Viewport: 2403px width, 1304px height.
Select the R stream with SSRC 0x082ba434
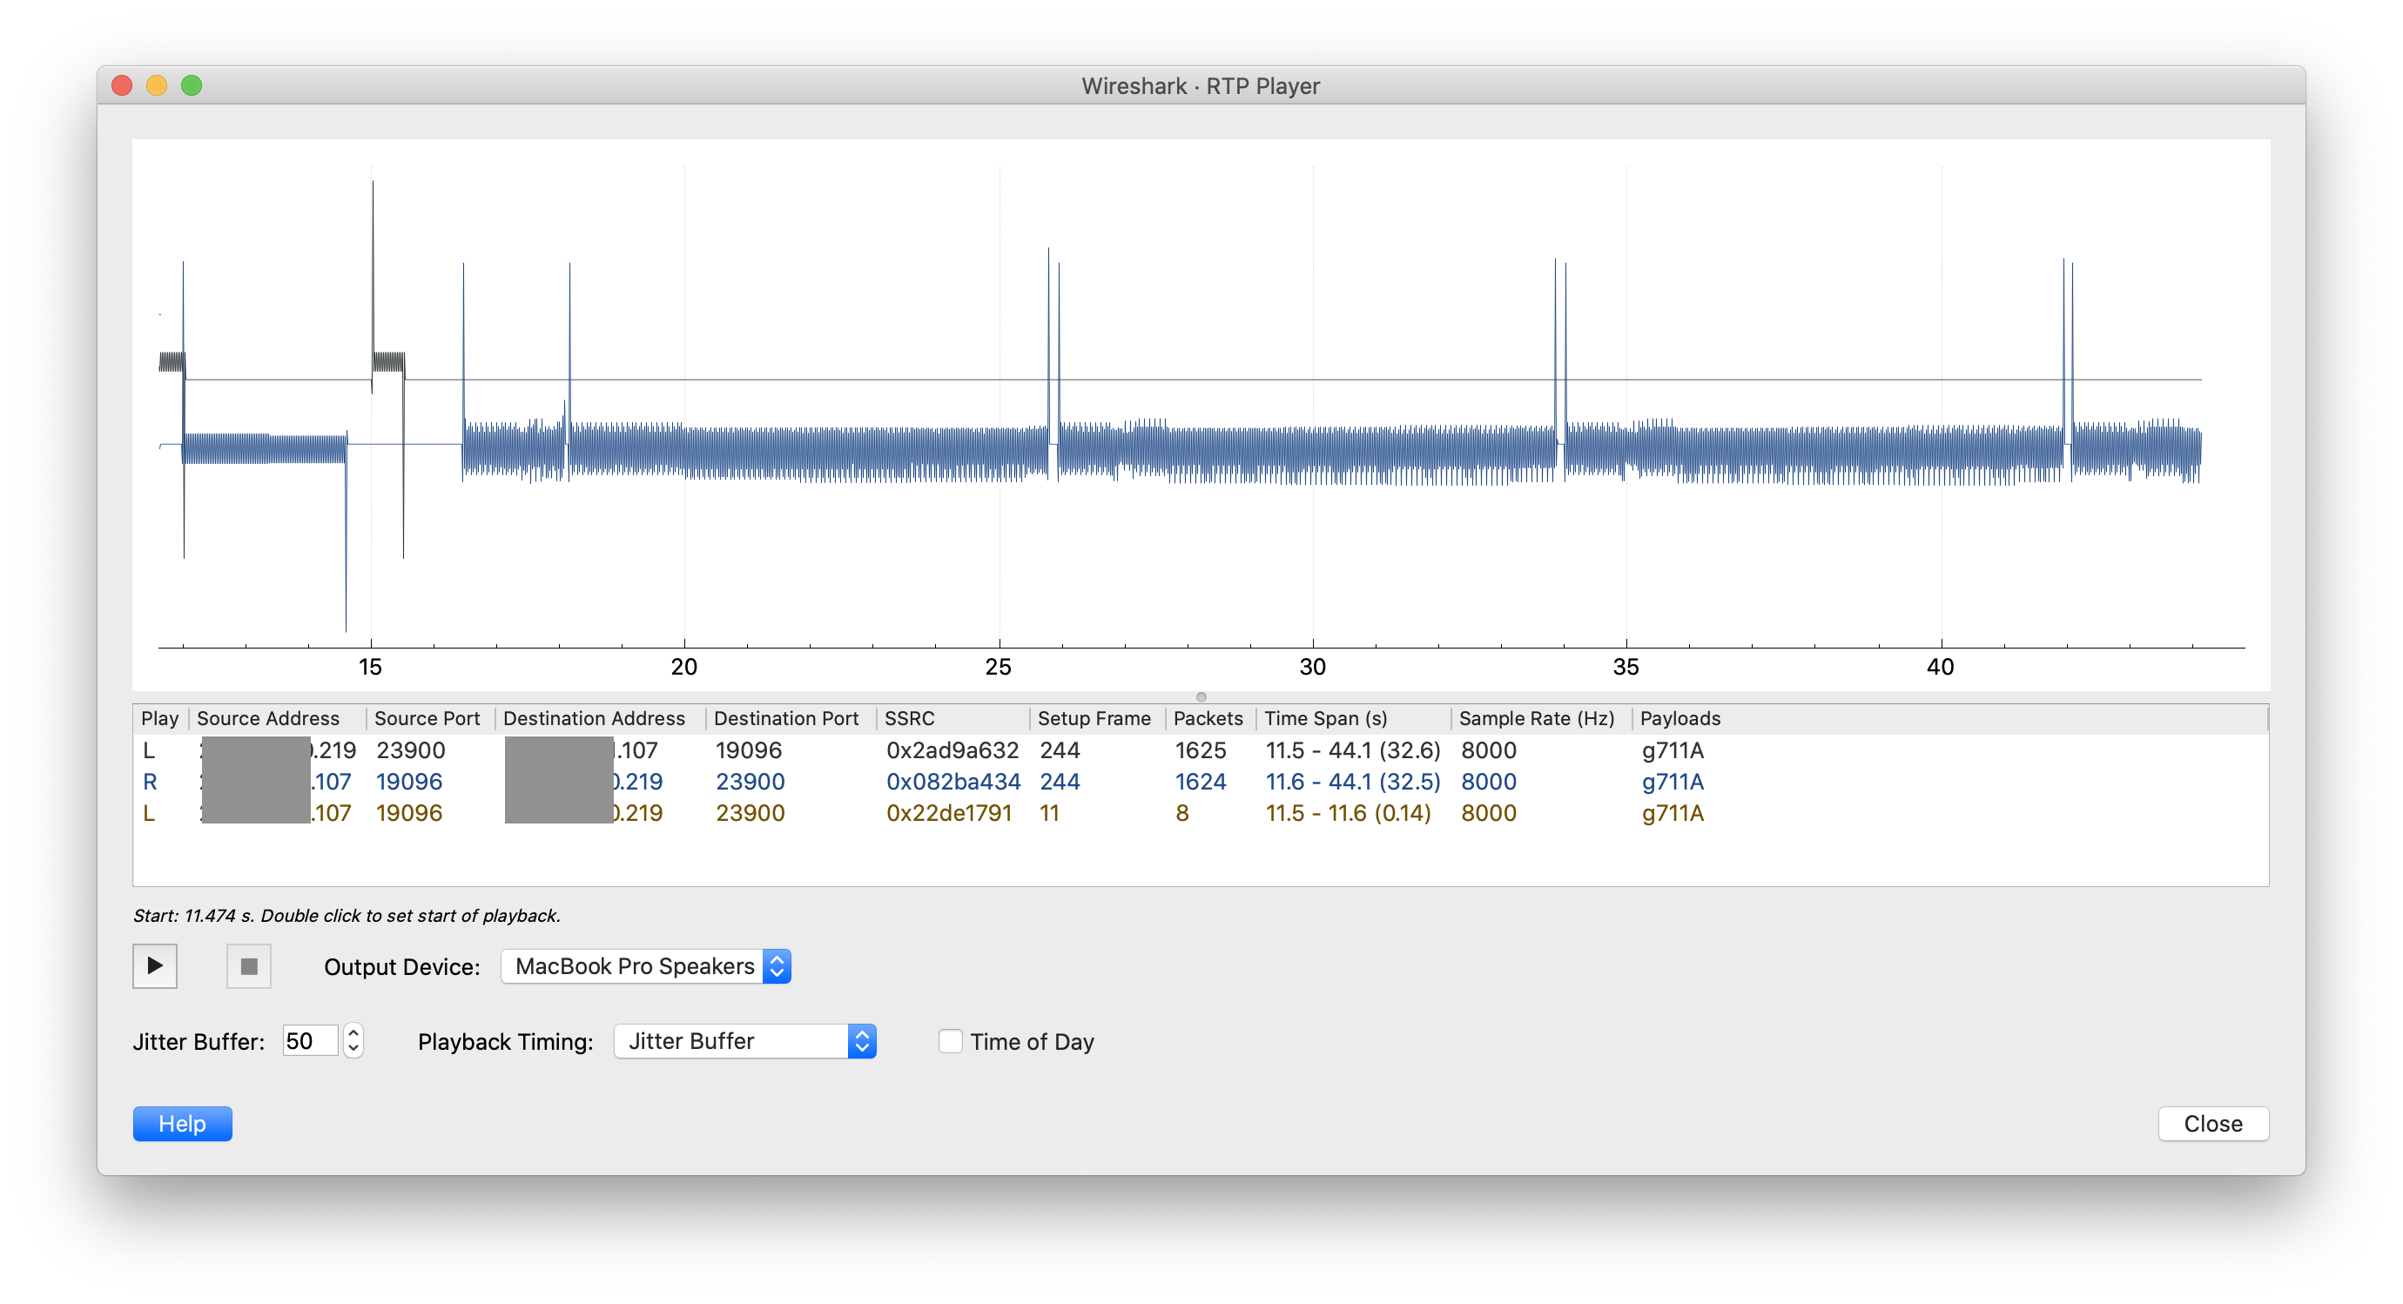[x=952, y=782]
